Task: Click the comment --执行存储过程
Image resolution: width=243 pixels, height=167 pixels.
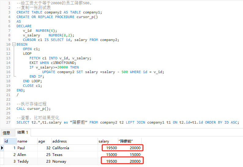Action: click(32, 104)
